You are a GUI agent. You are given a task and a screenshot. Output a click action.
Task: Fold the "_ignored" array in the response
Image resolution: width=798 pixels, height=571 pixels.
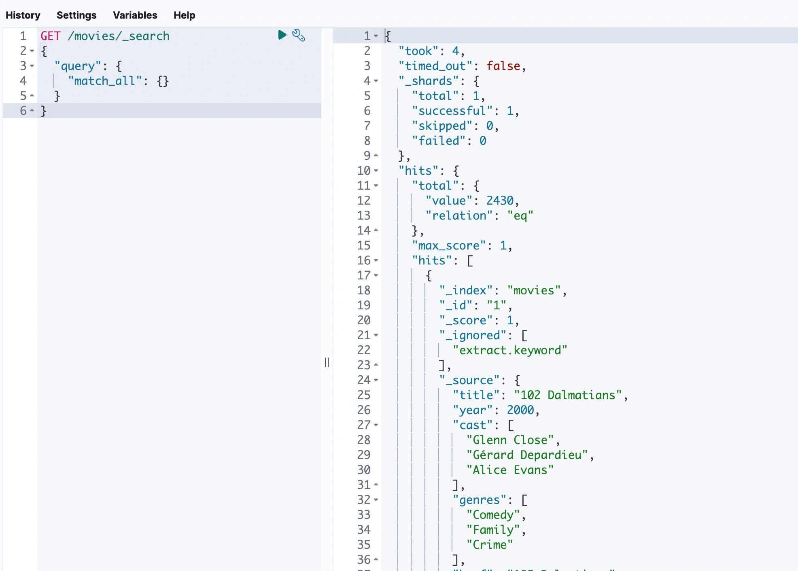376,335
